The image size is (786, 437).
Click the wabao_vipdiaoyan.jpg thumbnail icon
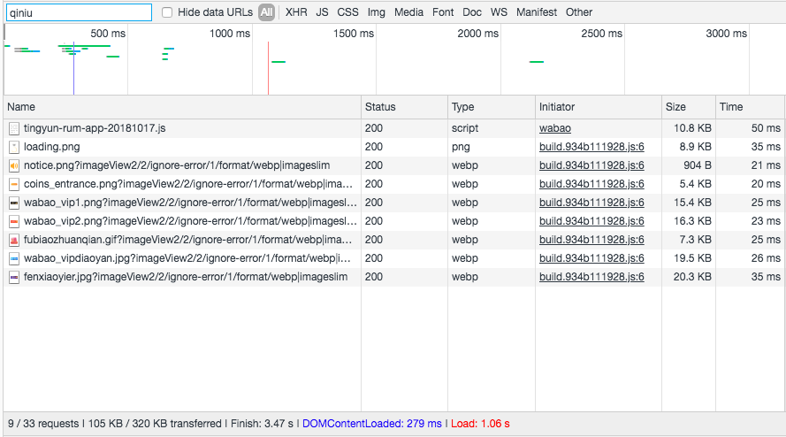coord(14,258)
